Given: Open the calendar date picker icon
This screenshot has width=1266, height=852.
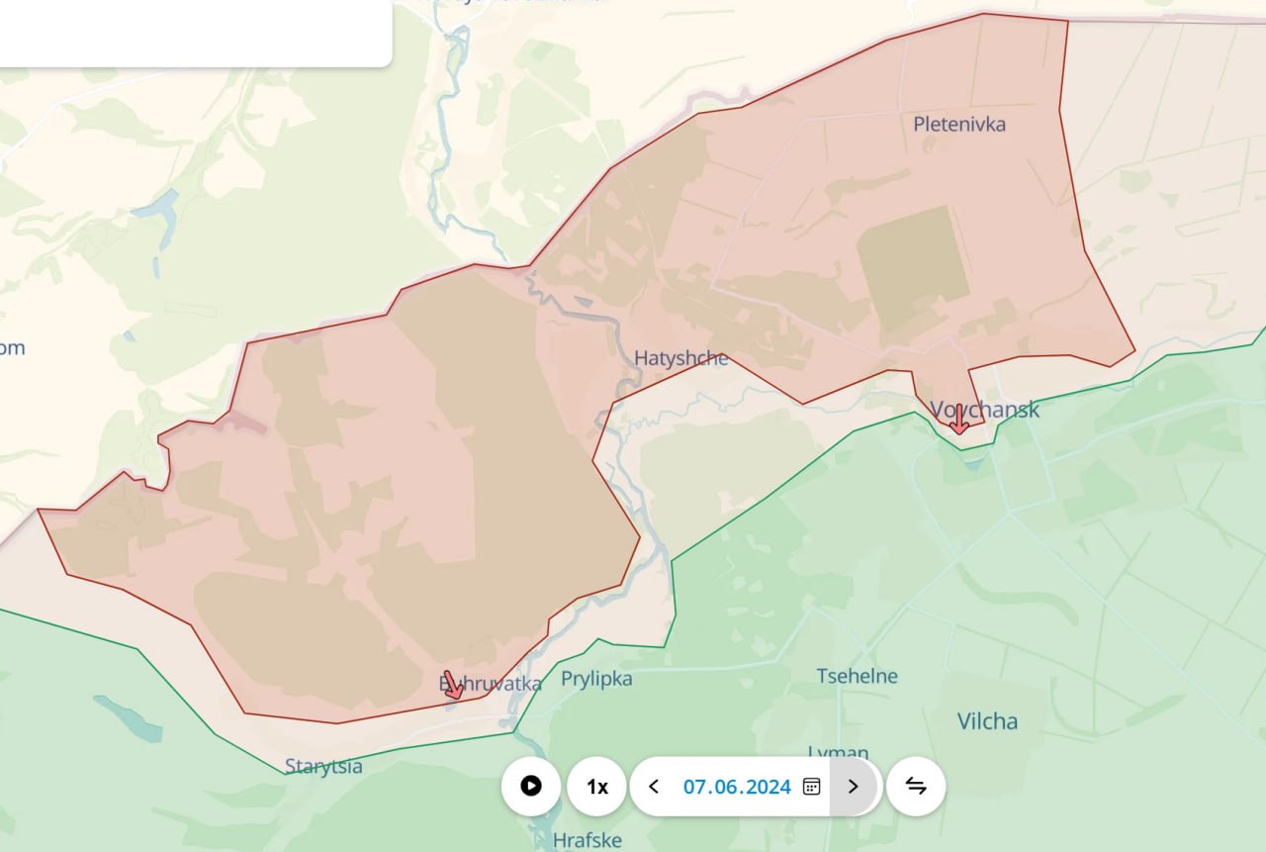Looking at the screenshot, I should pos(811,787).
